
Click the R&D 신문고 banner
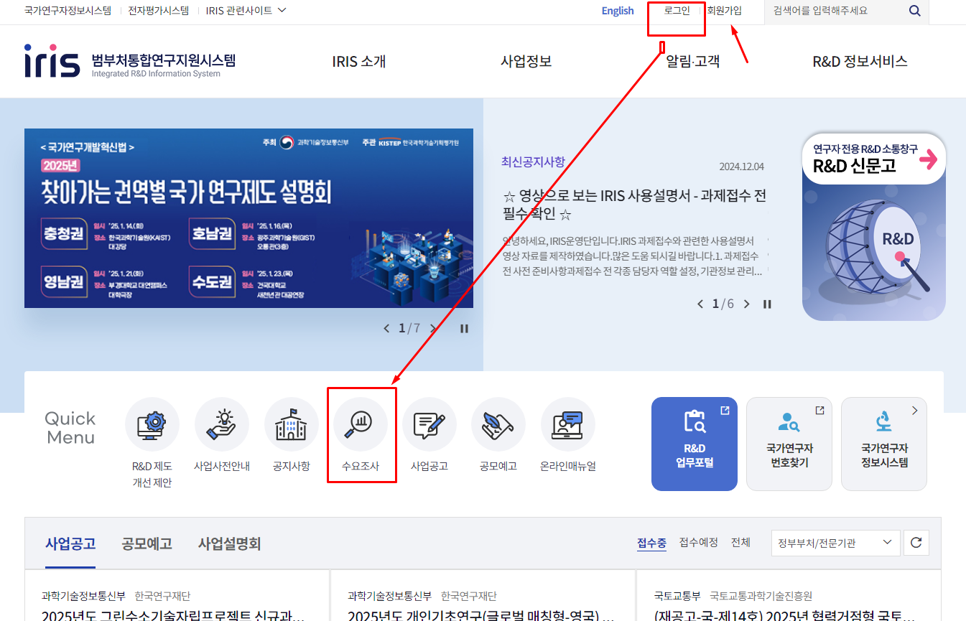pos(873,227)
